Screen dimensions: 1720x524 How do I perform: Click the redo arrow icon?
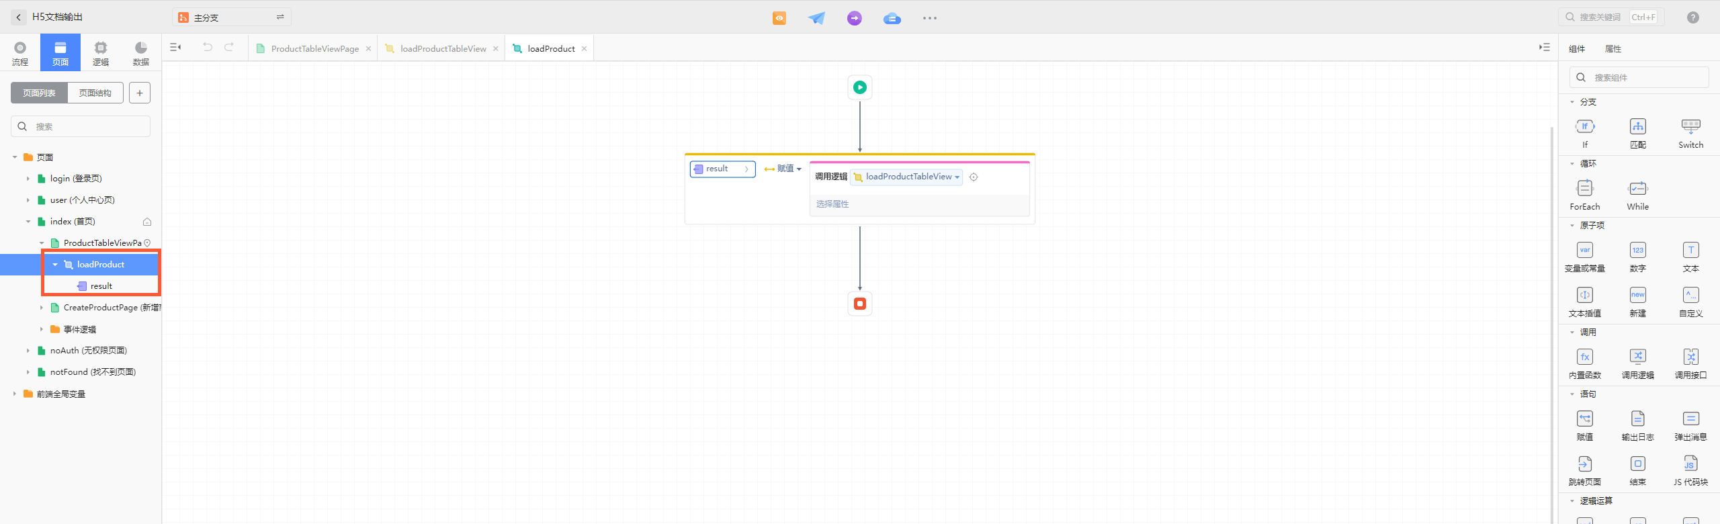229,47
